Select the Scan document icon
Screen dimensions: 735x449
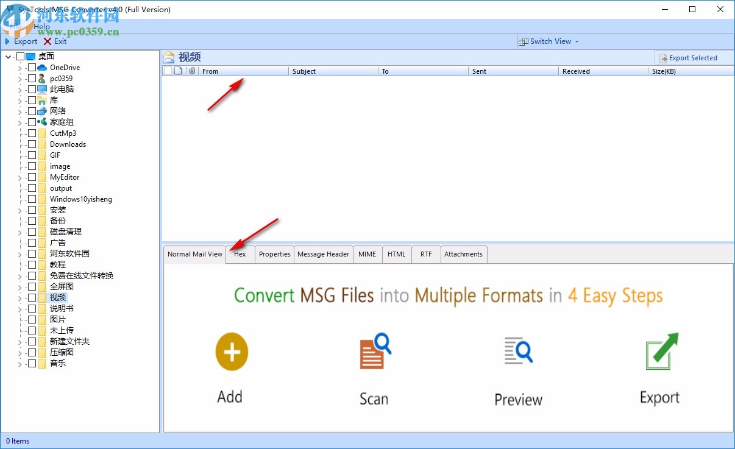tap(374, 352)
